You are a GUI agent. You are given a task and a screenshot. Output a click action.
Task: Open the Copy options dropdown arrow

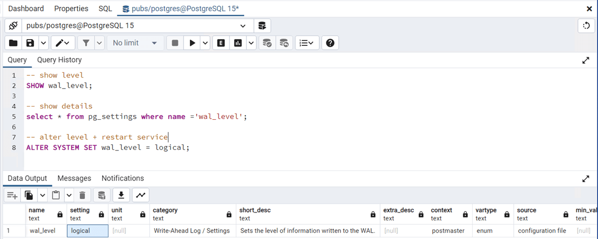point(42,195)
